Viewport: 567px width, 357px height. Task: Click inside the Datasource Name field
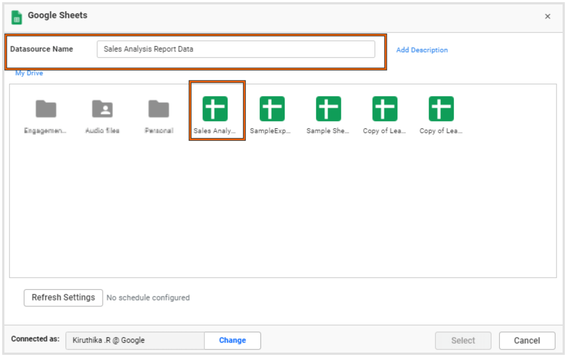(236, 49)
